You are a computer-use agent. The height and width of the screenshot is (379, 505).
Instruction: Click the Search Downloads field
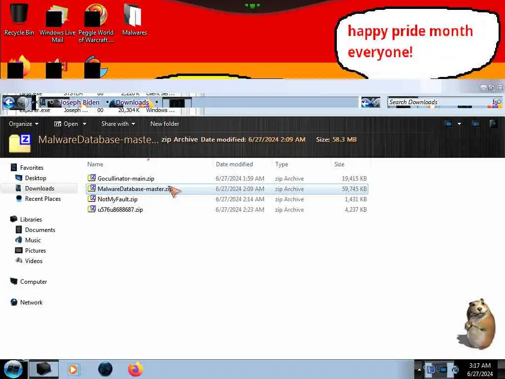coord(444,102)
